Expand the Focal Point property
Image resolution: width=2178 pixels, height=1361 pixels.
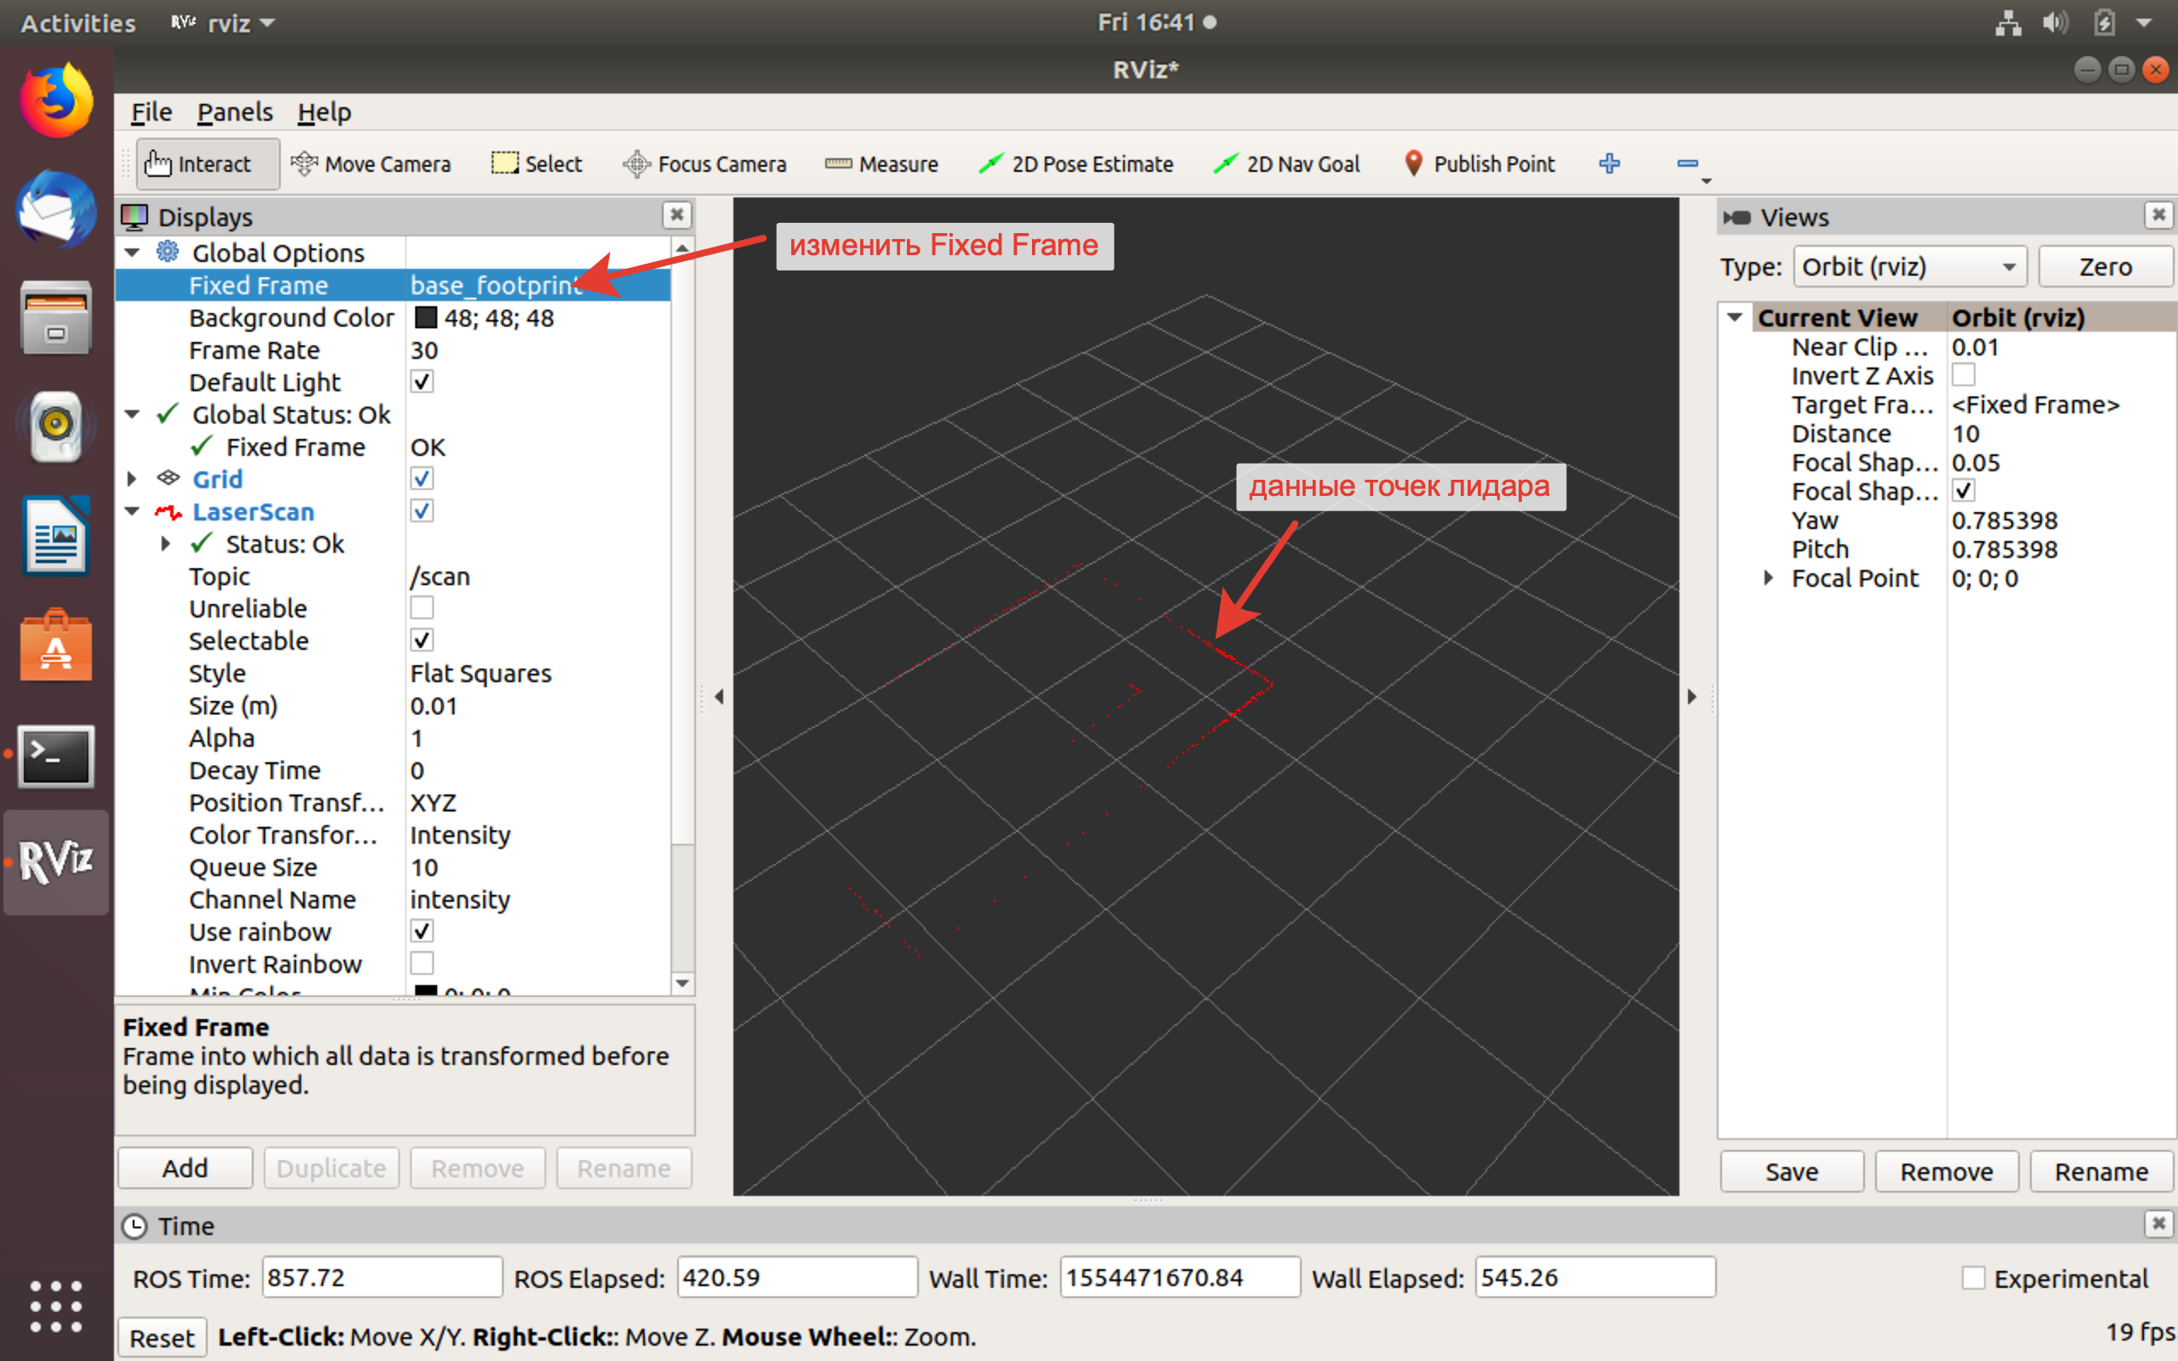pyautogui.click(x=1768, y=578)
